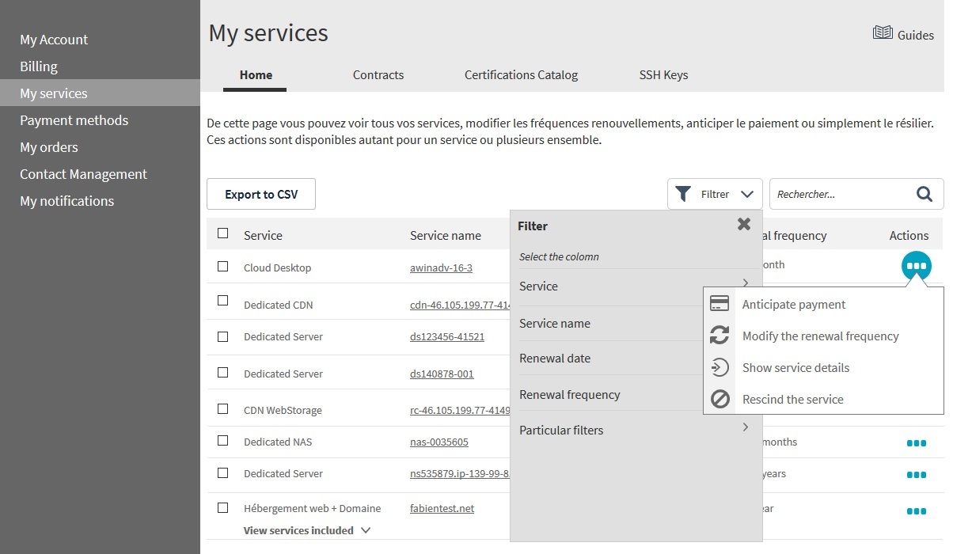Screen dimensions: 953x554
Task: Click the Guides book icon
Action: pos(882,33)
